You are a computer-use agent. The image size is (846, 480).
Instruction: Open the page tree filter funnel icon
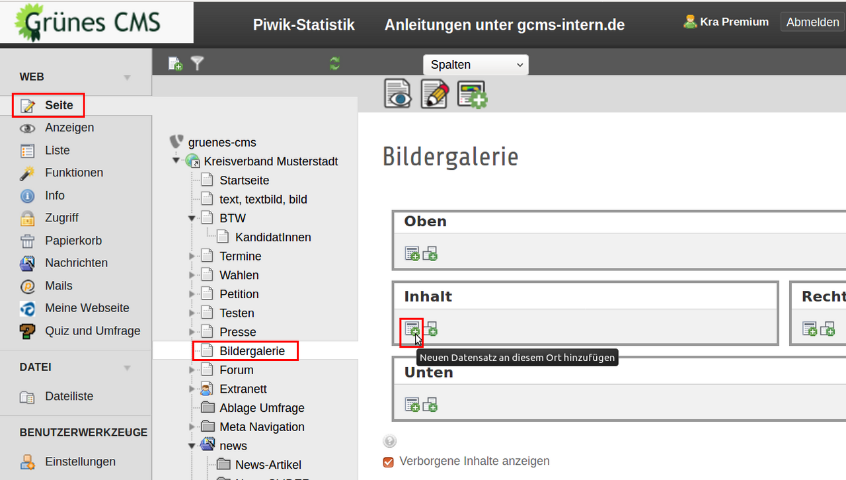197,63
